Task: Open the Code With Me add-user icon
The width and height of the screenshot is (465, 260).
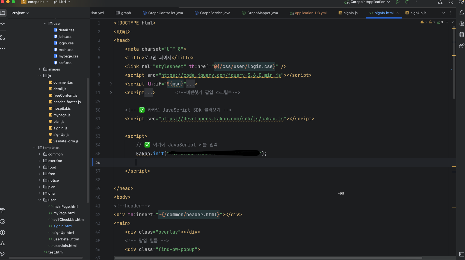Action: (x=440, y=2)
